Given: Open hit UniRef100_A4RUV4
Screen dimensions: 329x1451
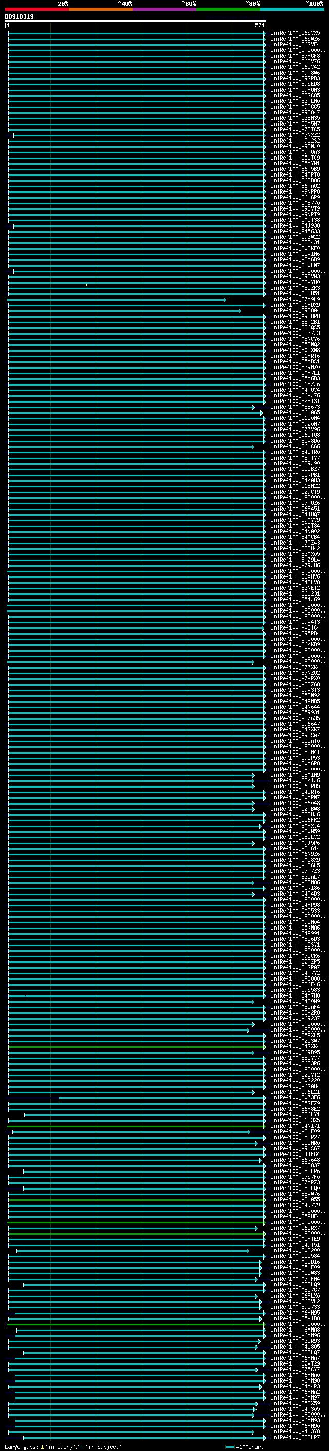Looking at the screenshot, I should click(x=295, y=390).
